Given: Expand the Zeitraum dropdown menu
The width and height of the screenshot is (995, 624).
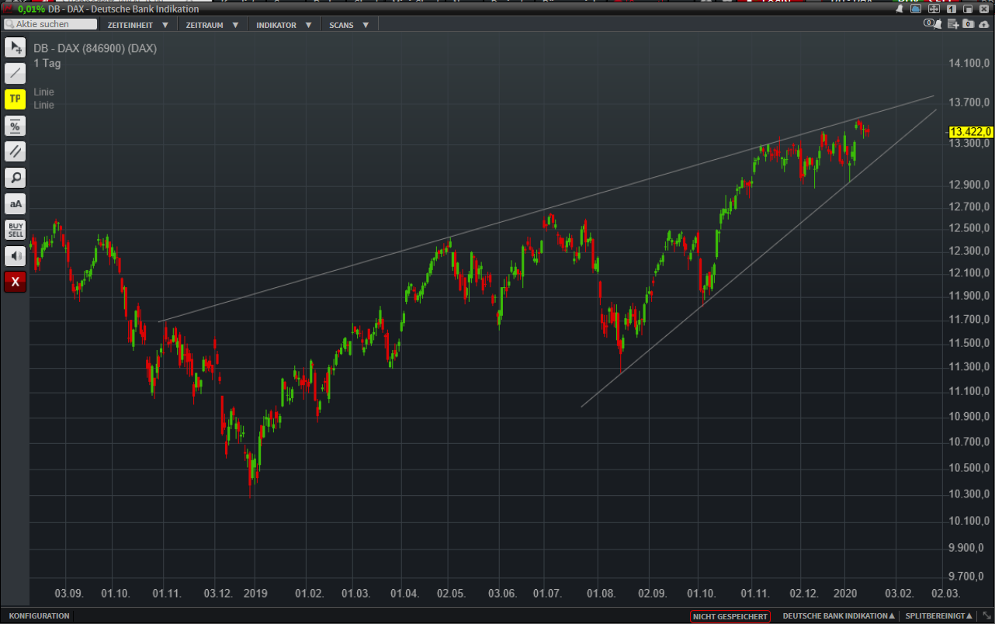Looking at the screenshot, I should [210, 25].
